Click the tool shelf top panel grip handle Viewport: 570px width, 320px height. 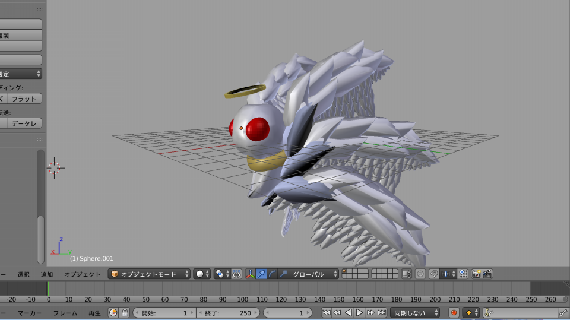click(40, 8)
